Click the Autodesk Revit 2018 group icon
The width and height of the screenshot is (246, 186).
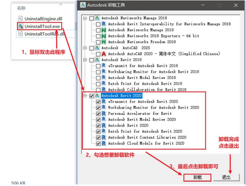97,60
